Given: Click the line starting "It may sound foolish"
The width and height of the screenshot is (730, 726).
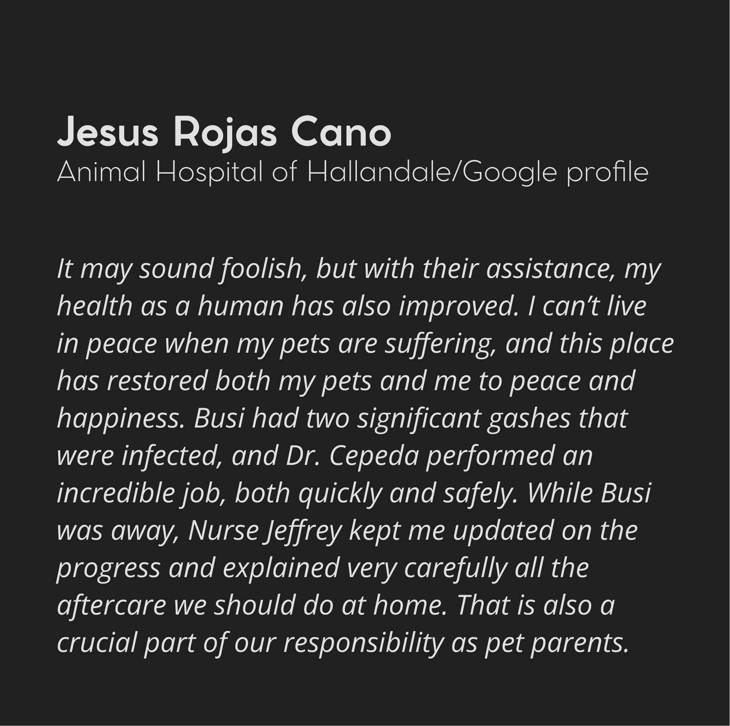Looking at the screenshot, I should [x=358, y=268].
